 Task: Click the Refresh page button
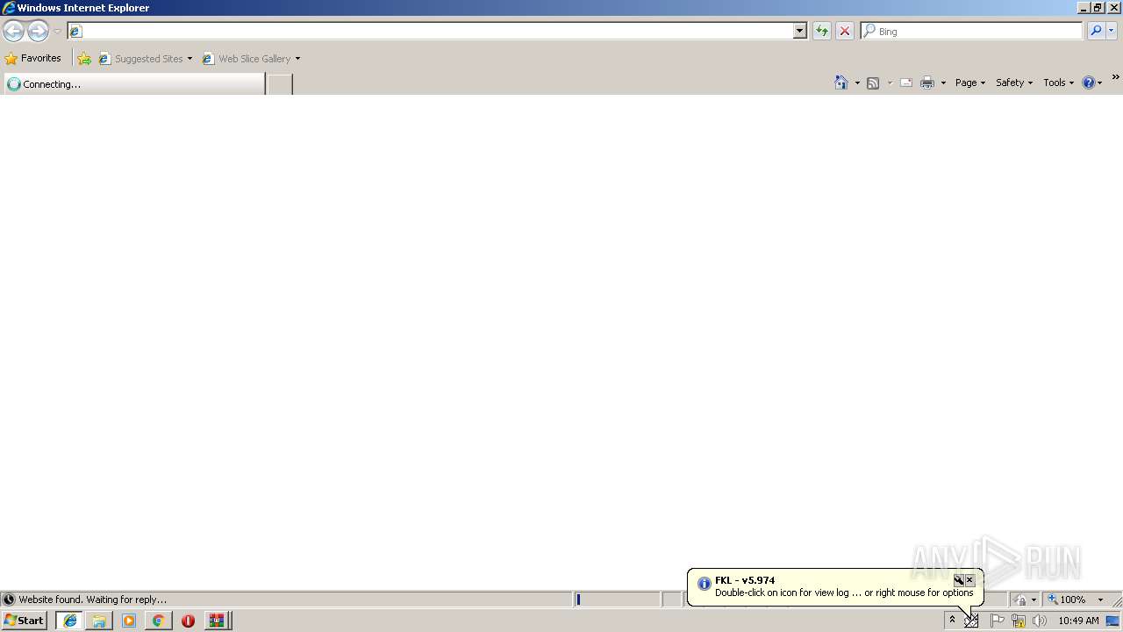pyautogui.click(x=822, y=31)
